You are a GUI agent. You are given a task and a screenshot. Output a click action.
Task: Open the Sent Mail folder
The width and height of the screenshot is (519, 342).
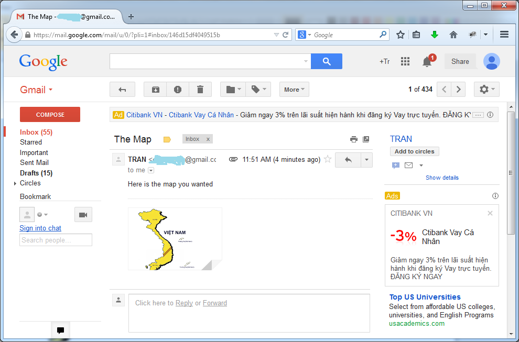(34, 163)
